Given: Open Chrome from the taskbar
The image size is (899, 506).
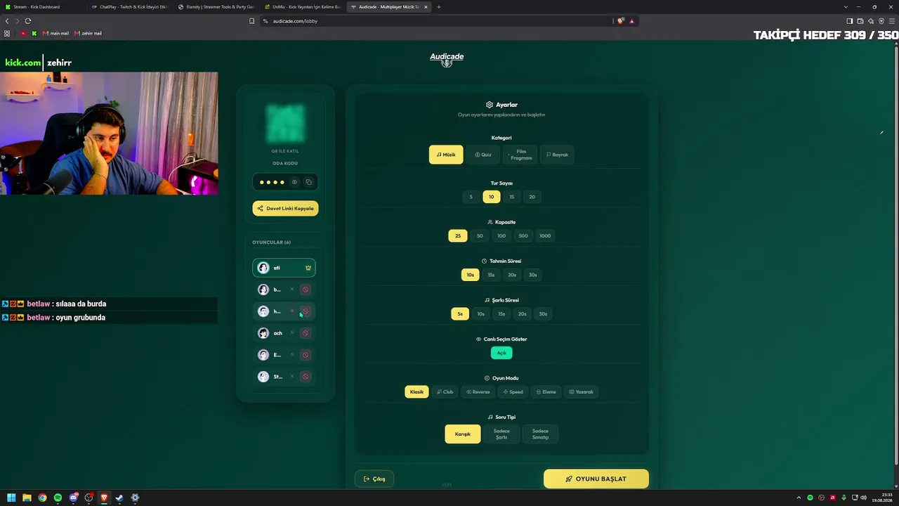Looking at the screenshot, I should [x=42, y=498].
